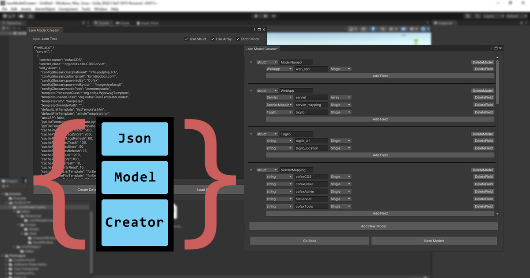
Task: Select the Hand tool in the tools toolbar
Action: pyautogui.click(x=4, y=16)
